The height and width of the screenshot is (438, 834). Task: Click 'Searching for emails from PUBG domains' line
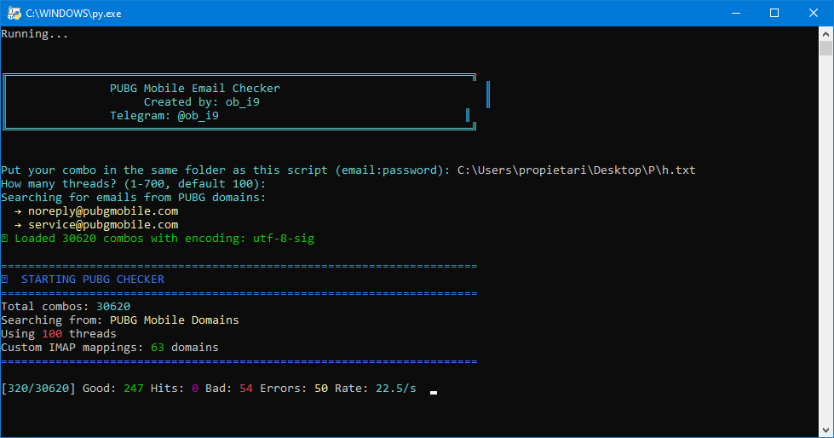[x=134, y=198]
